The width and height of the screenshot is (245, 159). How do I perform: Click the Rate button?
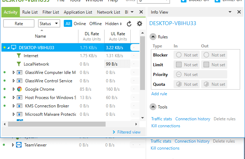[19, 23]
